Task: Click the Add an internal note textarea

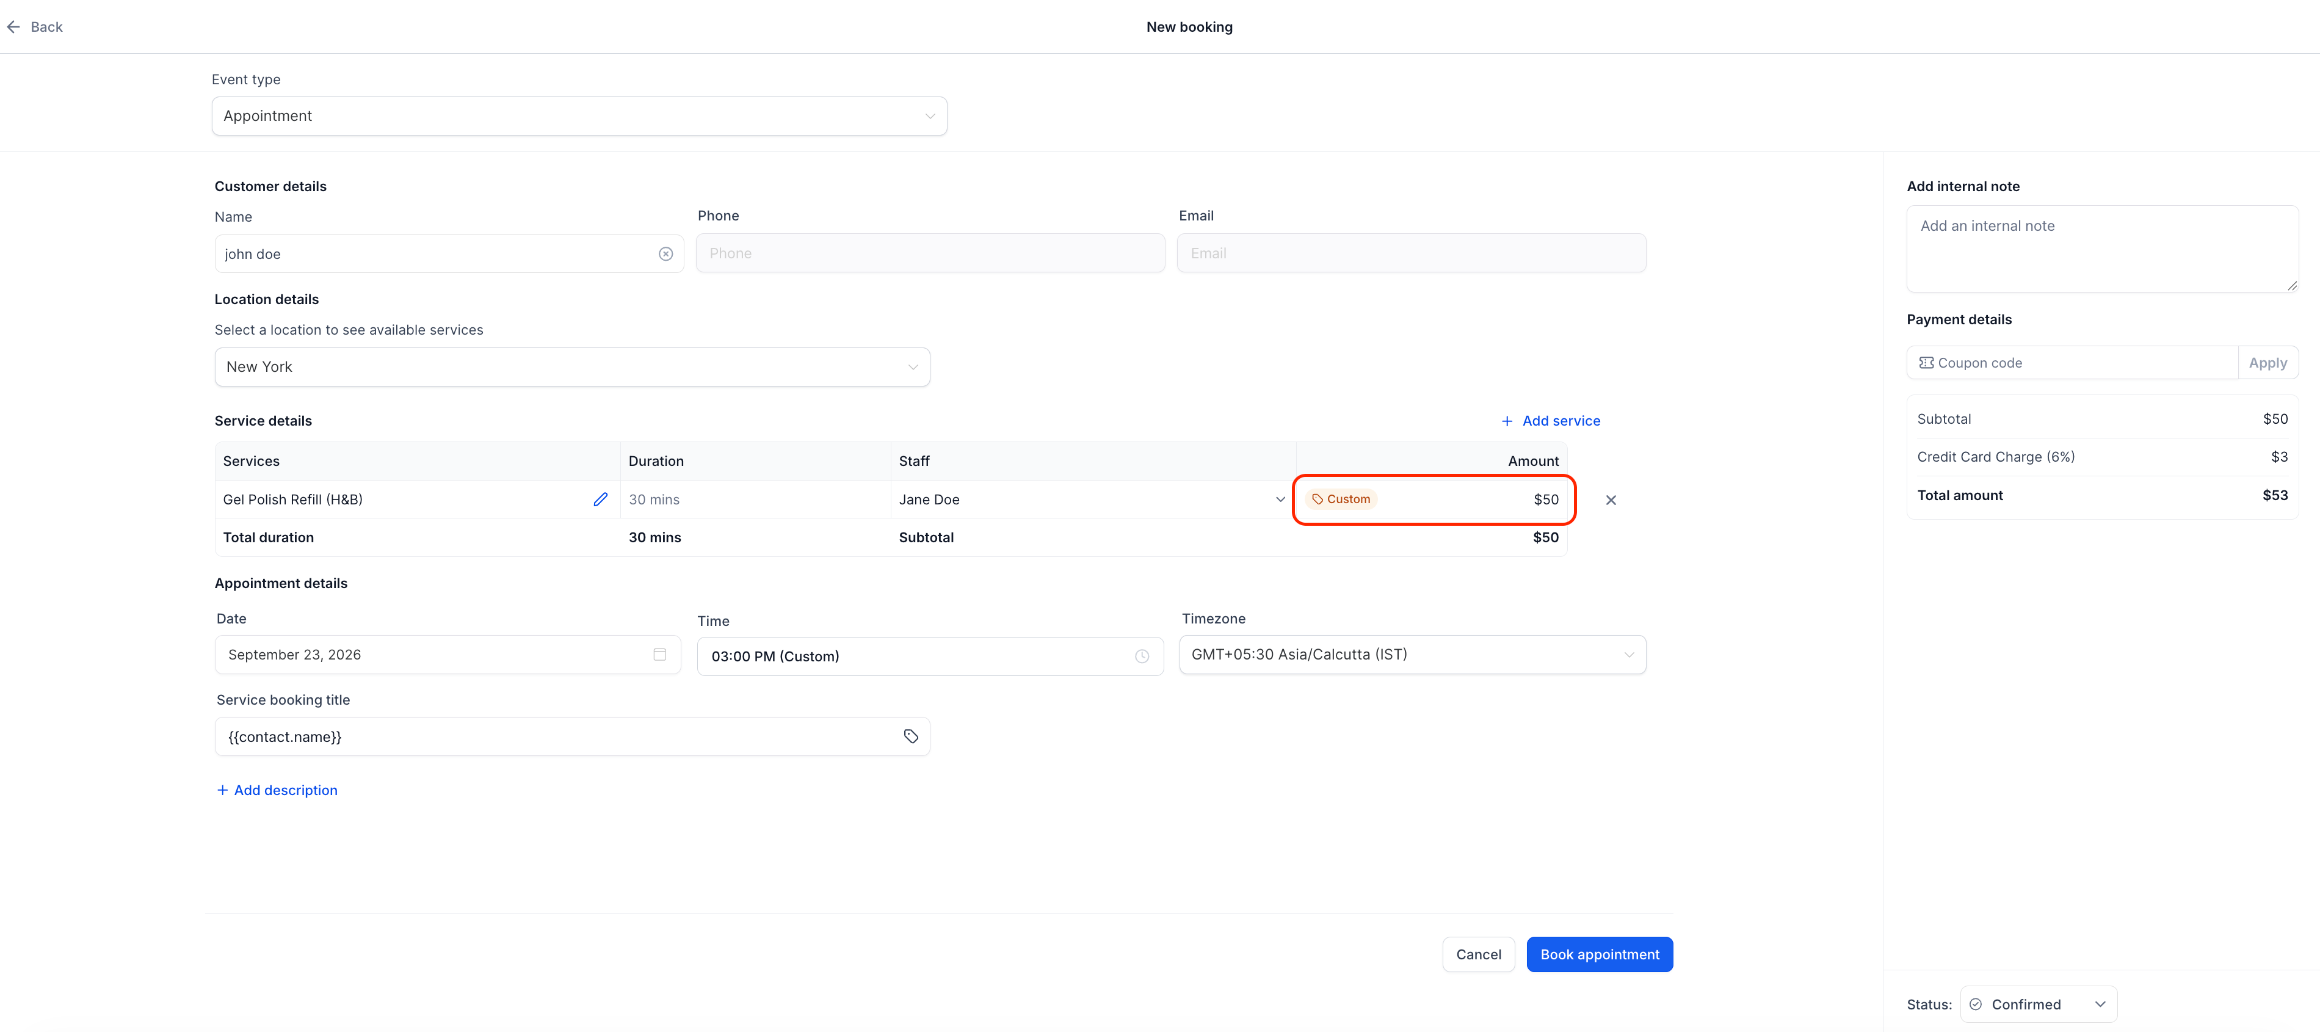Action: [x=2102, y=249]
